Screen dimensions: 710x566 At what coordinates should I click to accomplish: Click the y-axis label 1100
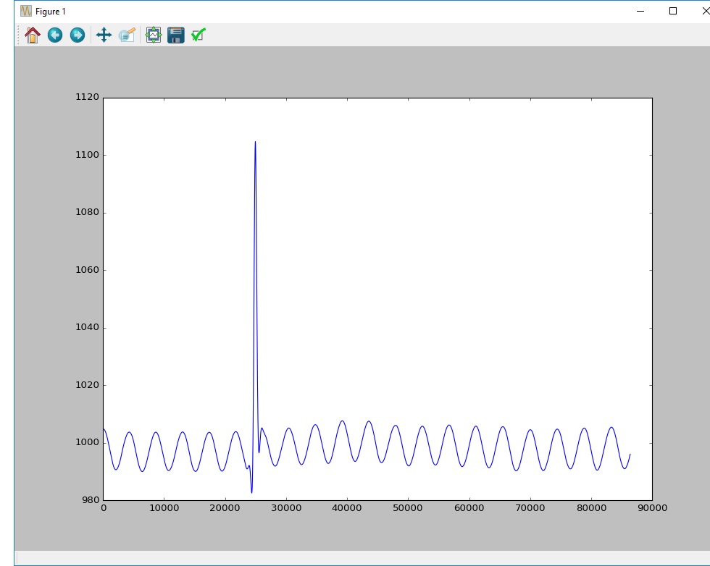pos(87,155)
